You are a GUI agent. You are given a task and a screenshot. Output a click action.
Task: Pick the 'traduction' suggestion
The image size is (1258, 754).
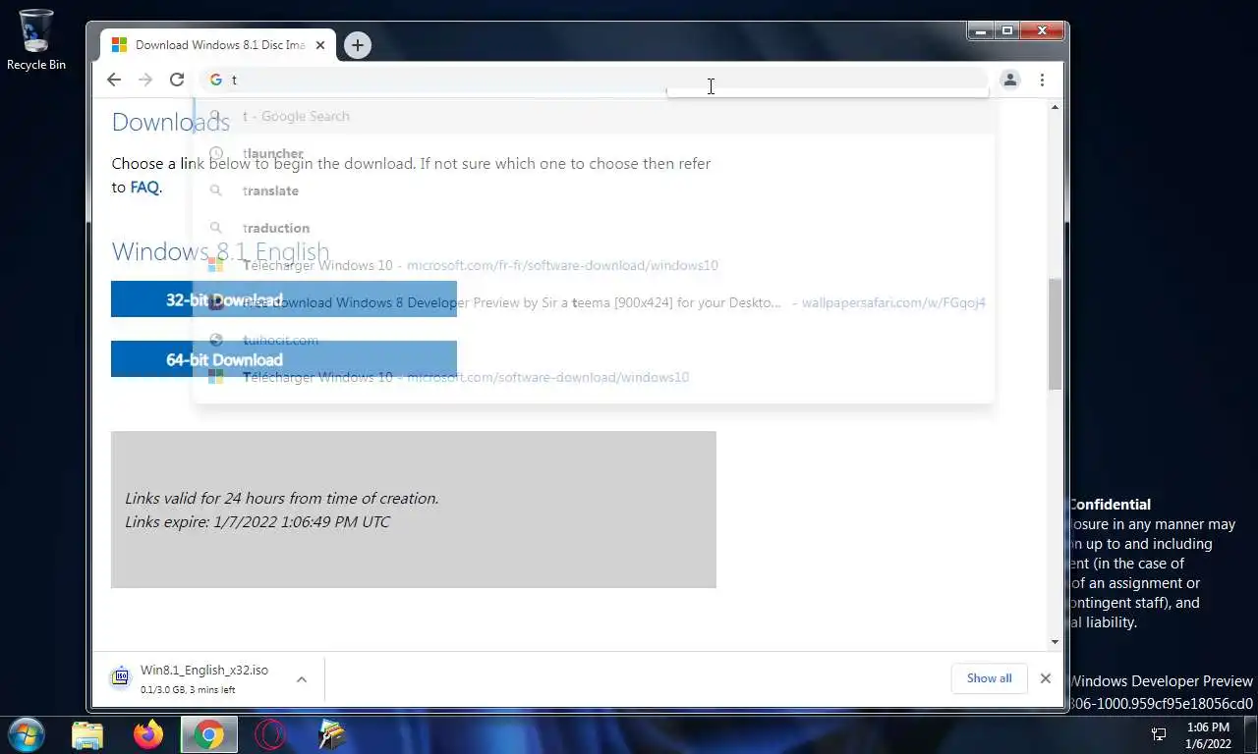[594, 228]
